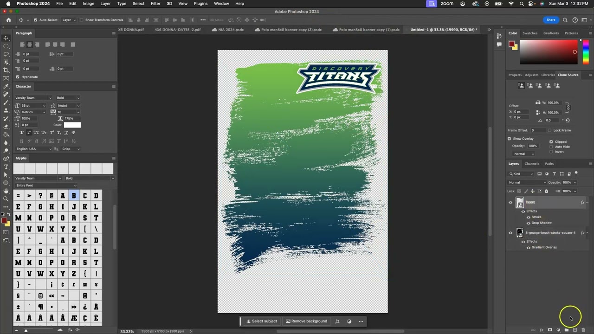Toggle the Auto-Select checkbox
Viewport: 594px width, 334px height.
pyautogui.click(x=35, y=20)
